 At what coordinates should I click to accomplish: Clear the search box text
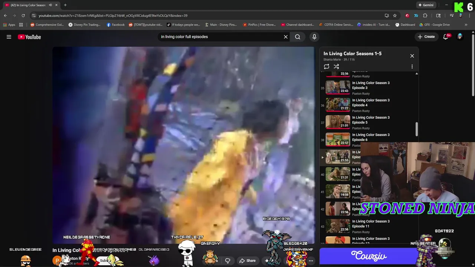(286, 37)
